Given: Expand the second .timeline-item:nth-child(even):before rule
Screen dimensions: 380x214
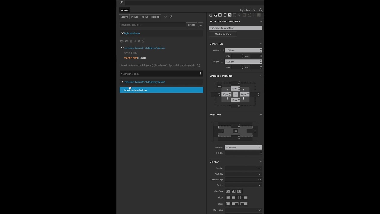Looking at the screenshot, I should (x=122, y=82).
